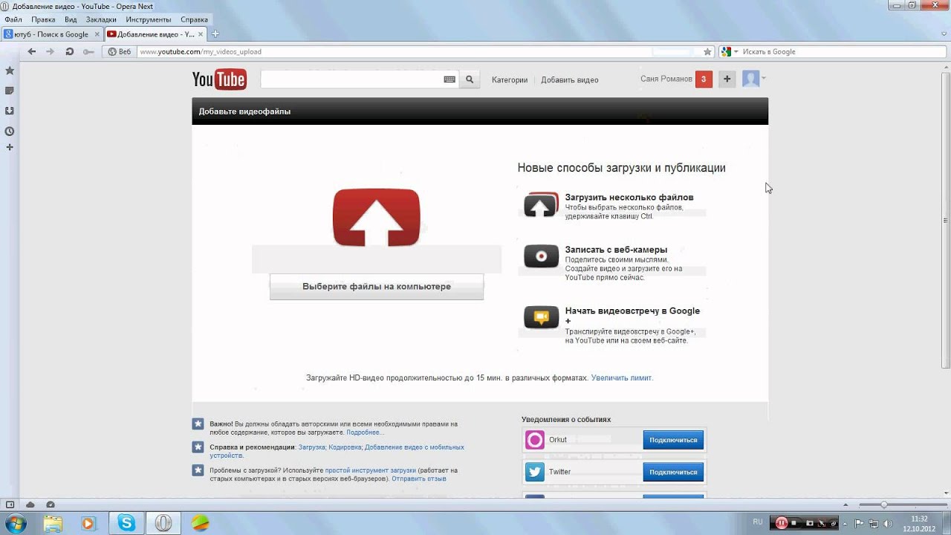The width and height of the screenshot is (951, 535).
Task: Click the webcam record icon
Action: 541,256
